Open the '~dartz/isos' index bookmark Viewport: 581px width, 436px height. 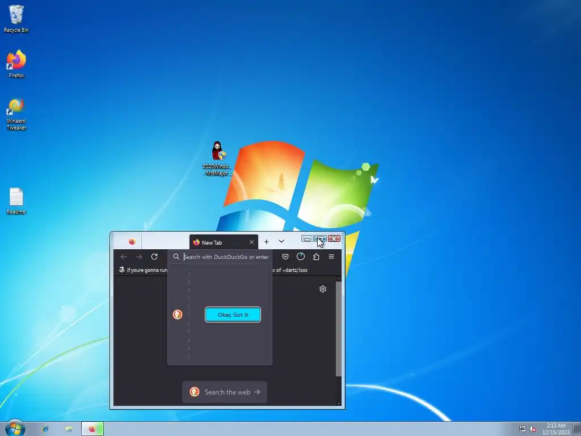coord(290,270)
